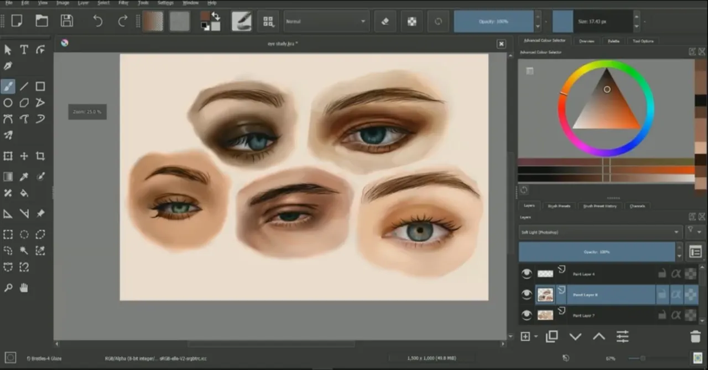This screenshot has width=708, height=370.
Task: Select the Colour Picker eyedropper tool
Action: click(24, 177)
